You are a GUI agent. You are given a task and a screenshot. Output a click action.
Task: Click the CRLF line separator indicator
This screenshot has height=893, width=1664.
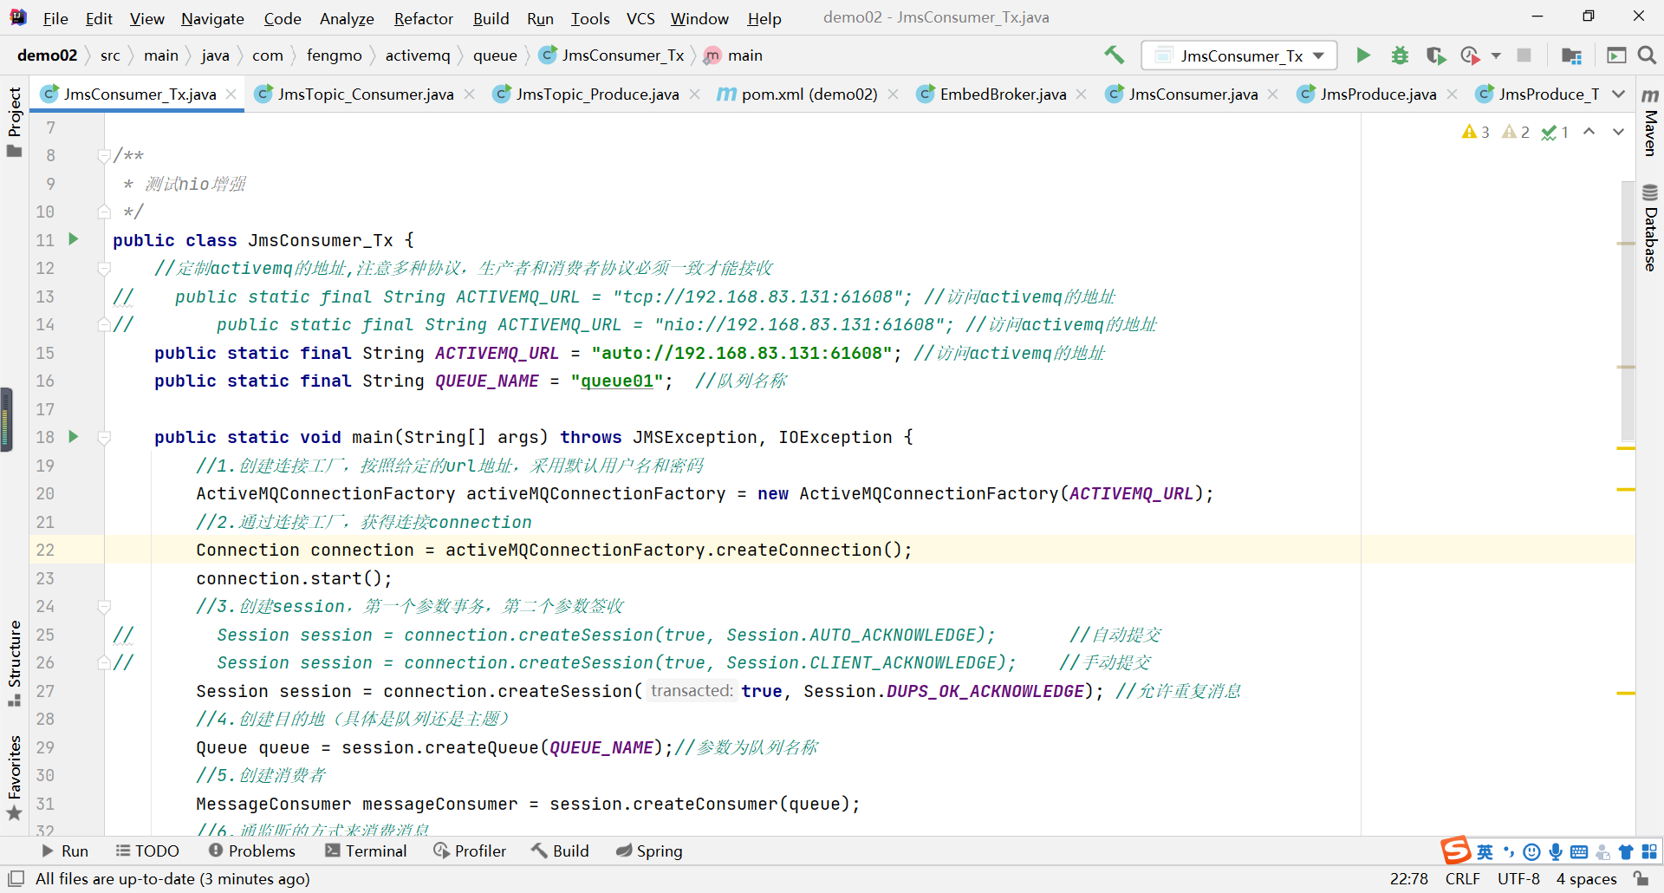pos(1463,878)
